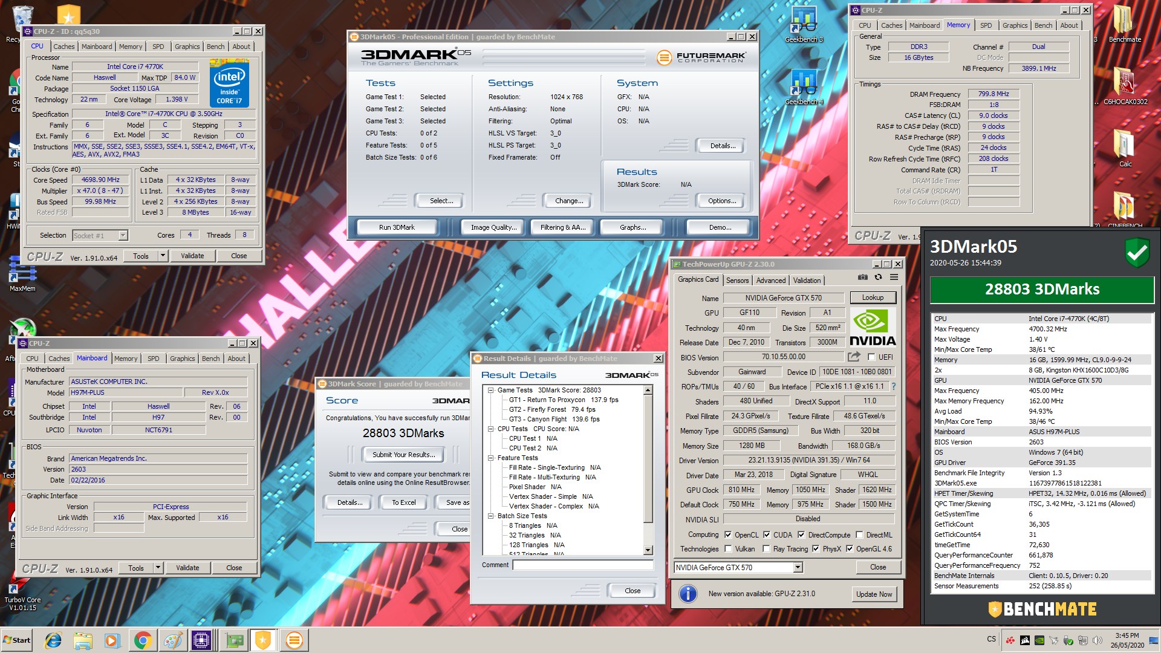This screenshot has height=653, width=1161.
Task: Toggle the Ray Tracing checkbox
Action: point(767,549)
